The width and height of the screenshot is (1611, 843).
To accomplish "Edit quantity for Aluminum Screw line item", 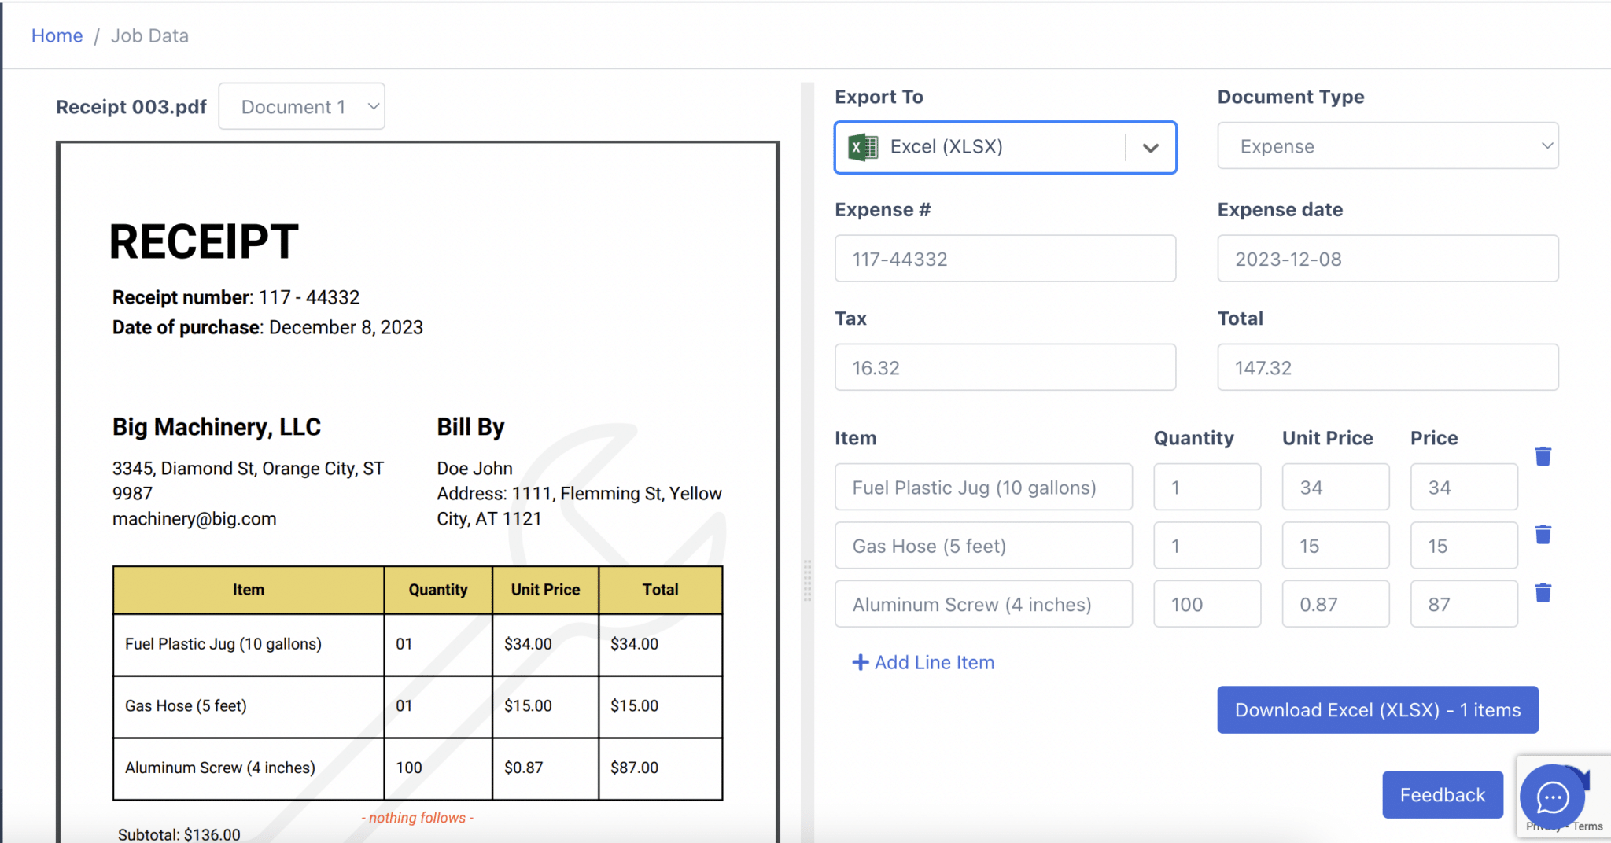I will click(x=1207, y=604).
